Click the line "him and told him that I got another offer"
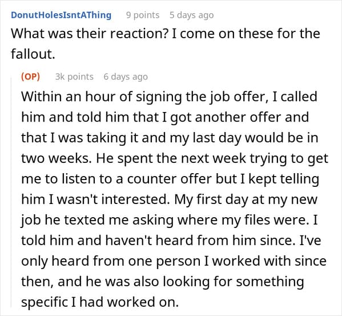The image size is (342, 316). pyautogui.click(x=165, y=117)
